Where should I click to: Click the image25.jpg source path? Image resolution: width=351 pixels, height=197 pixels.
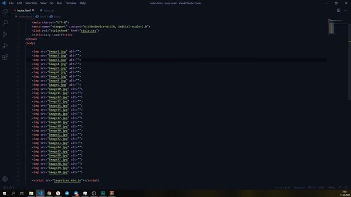point(58,152)
